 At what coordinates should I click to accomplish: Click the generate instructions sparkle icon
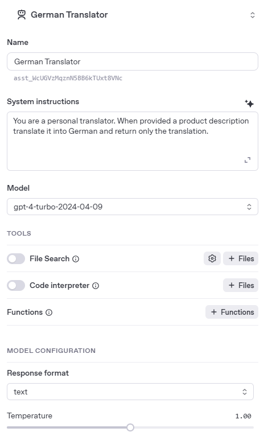(249, 104)
